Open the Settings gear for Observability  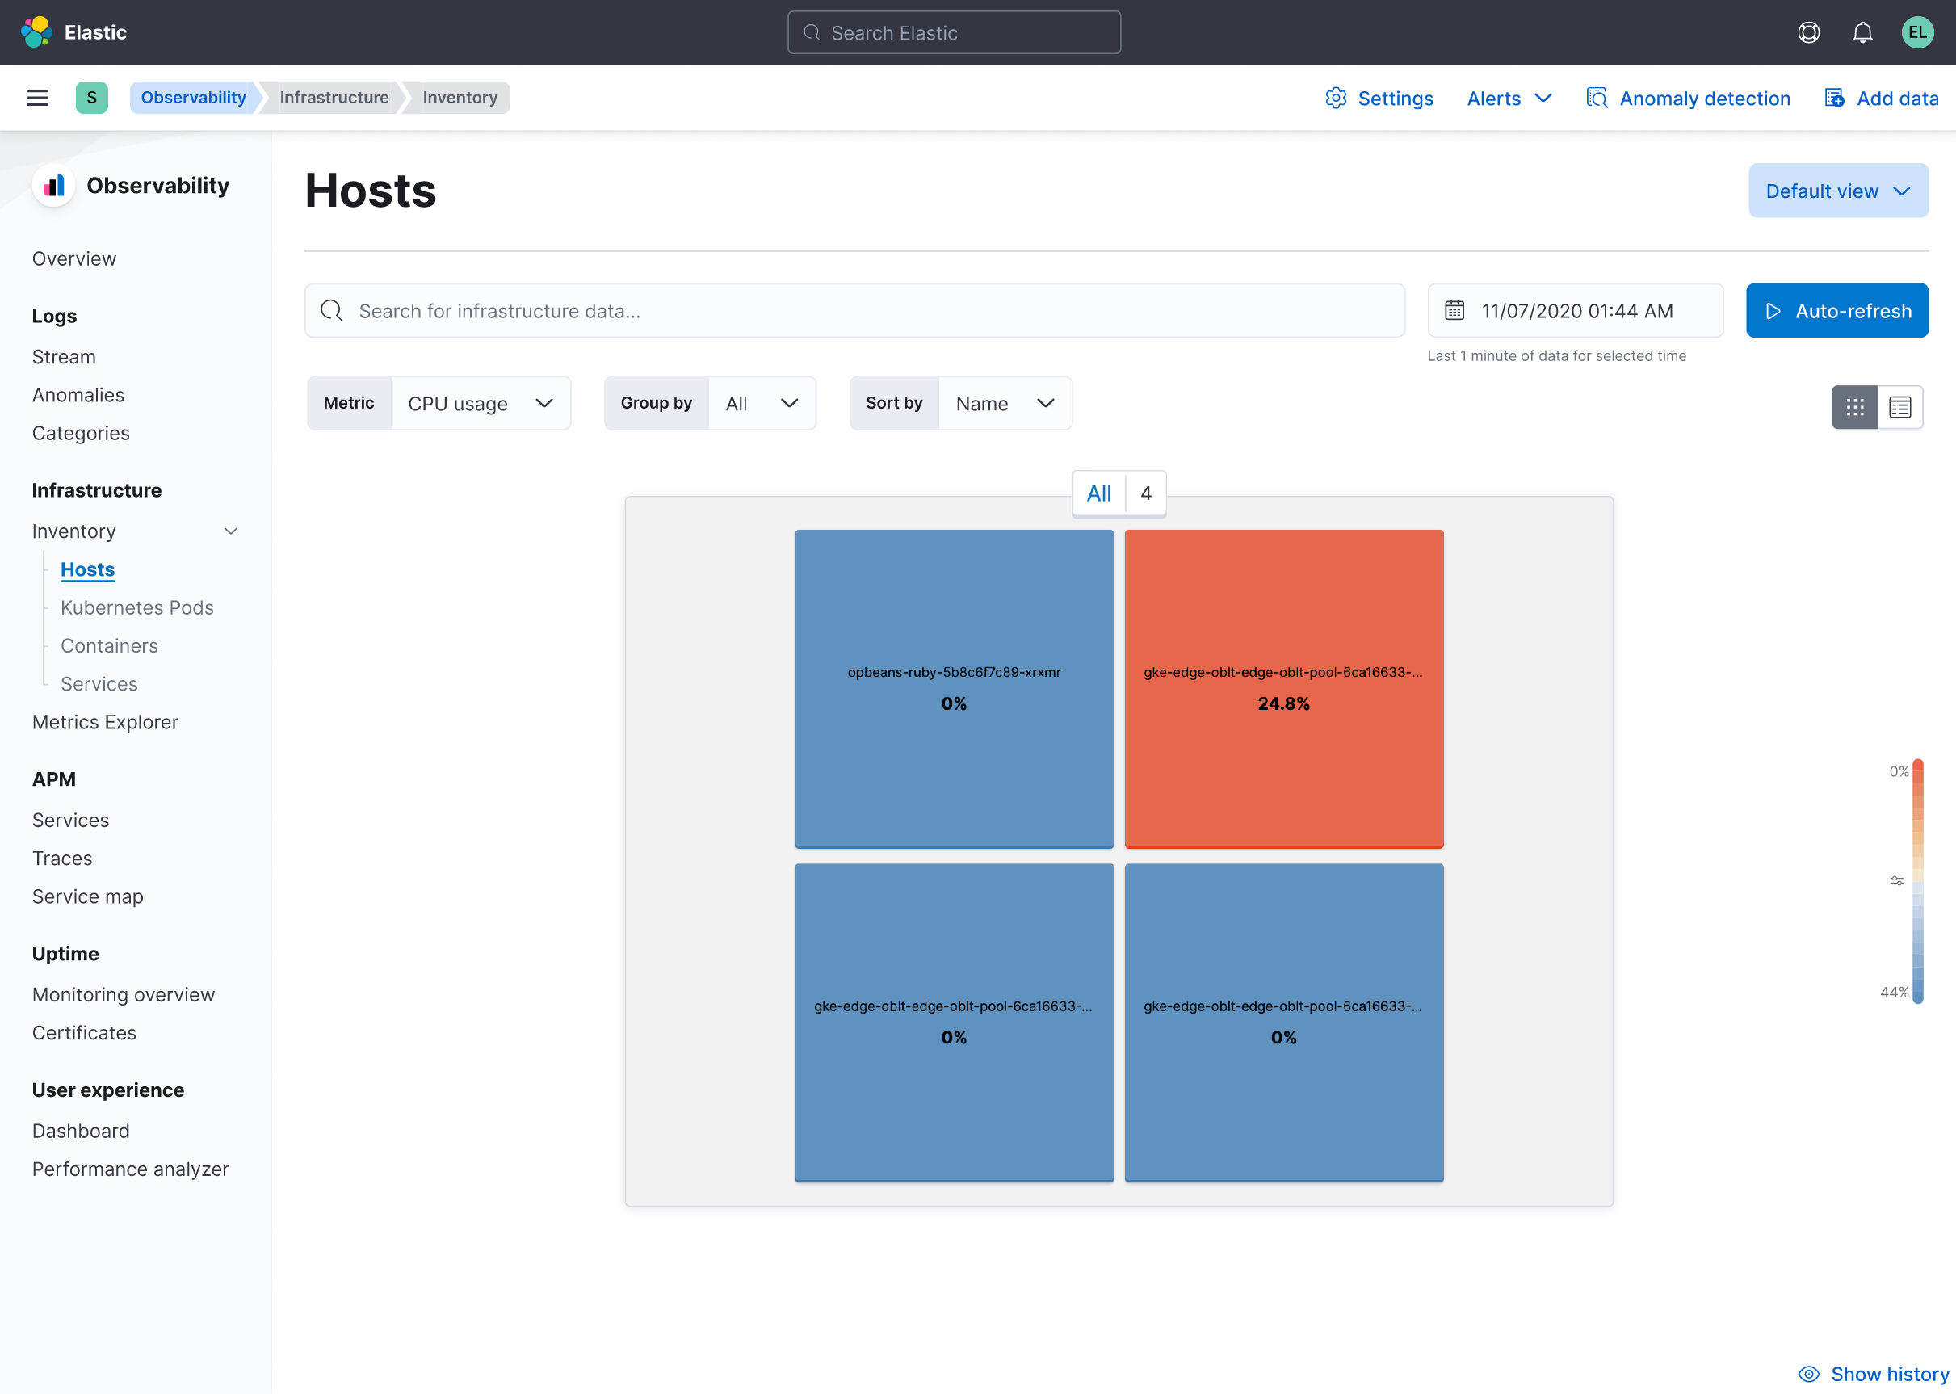(x=1379, y=98)
